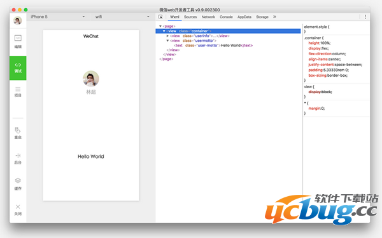Image resolution: width=382 pixels, height=238 pixels.
Task: Switch to the Console tab
Action: tap(226, 17)
